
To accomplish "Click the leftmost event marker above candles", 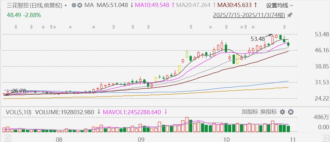I will click(x=16, y=27).
